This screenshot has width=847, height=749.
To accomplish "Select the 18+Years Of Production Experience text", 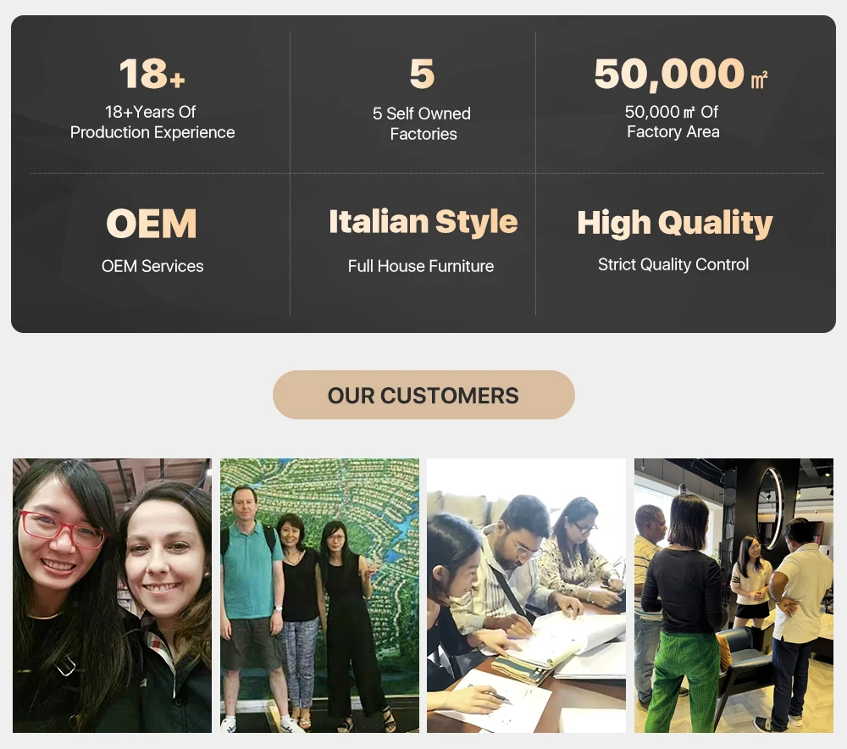I will coord(152,122).
